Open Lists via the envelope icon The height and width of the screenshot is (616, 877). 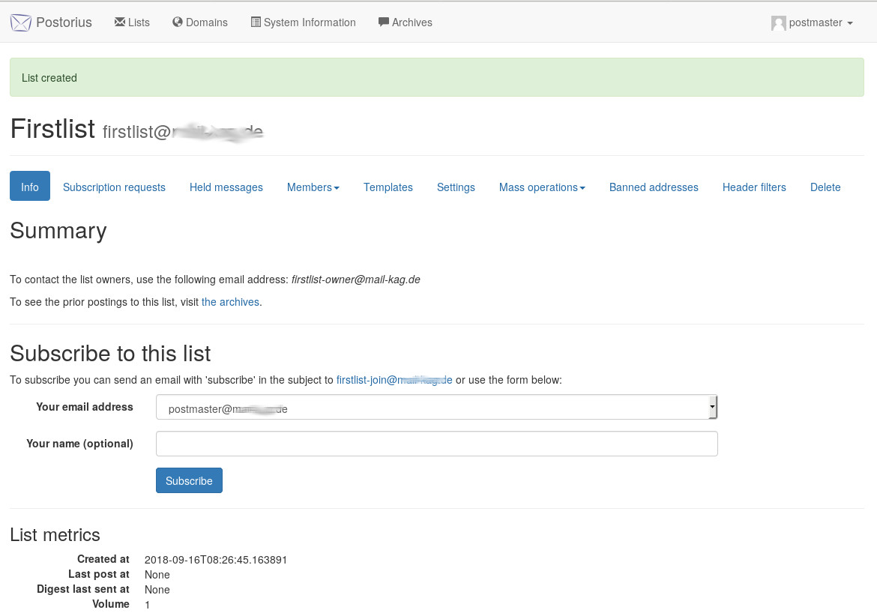click(119, 22)
